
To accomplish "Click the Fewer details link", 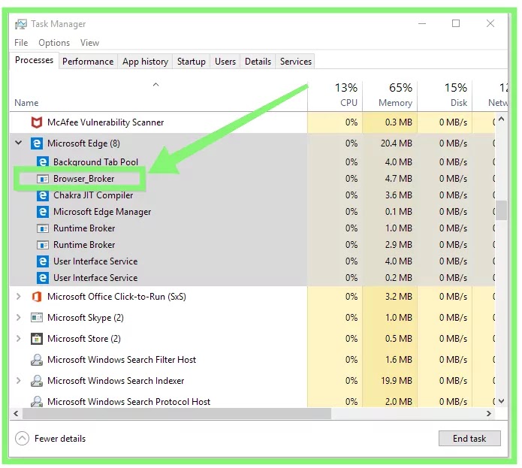I will 60,439.
